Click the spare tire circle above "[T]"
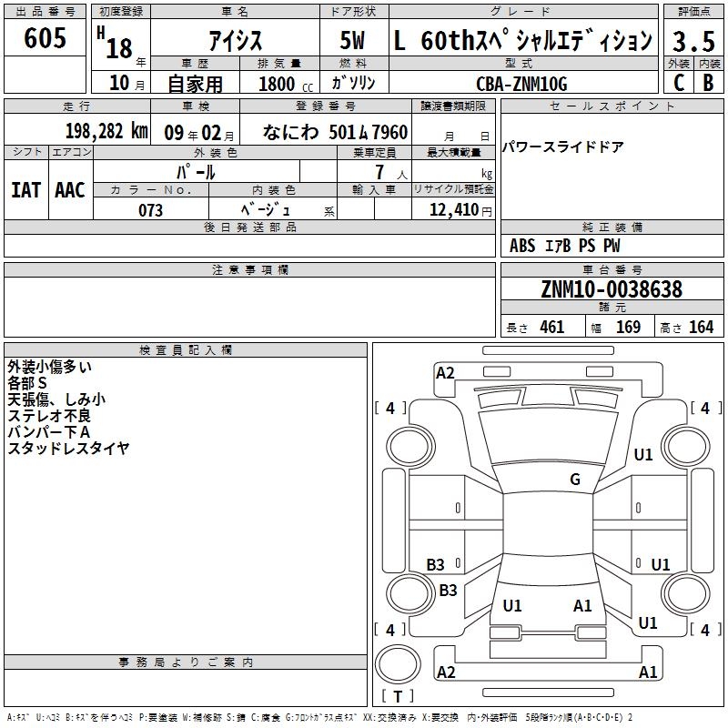This screenshot has height=728, width=728. (x=398, y=664)
